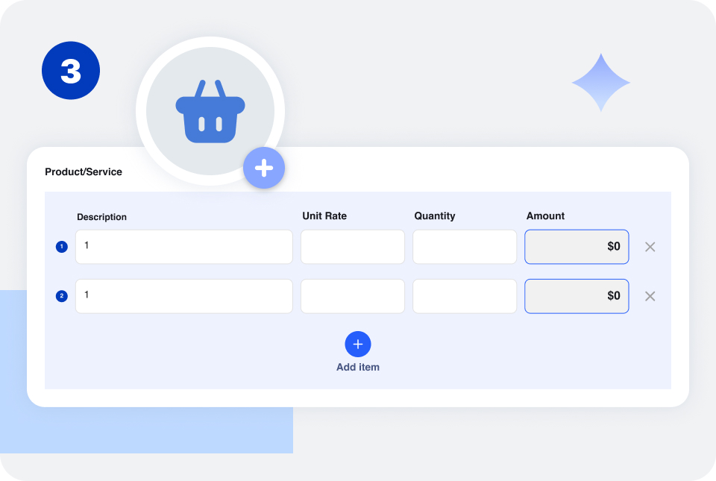
Task: Click the $0 Amount box in row 1
Action: (577, 247)
